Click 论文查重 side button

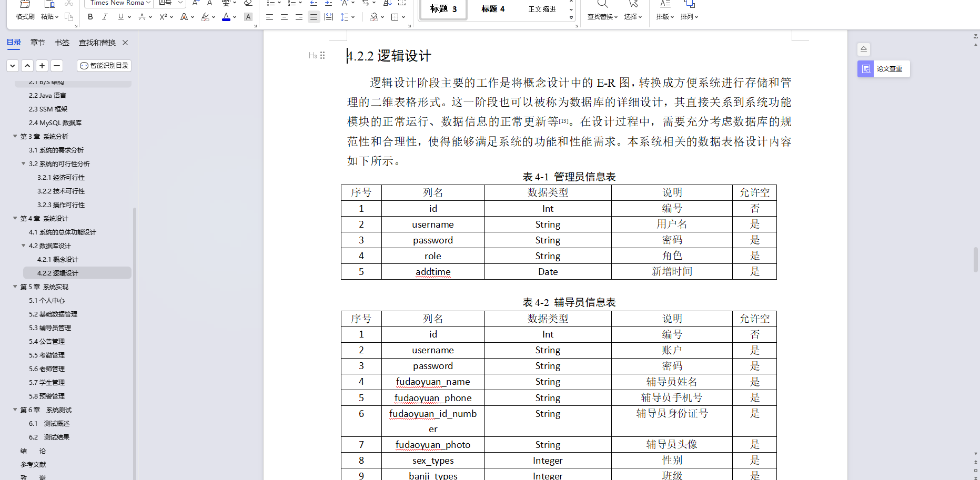tap(884, 69)
